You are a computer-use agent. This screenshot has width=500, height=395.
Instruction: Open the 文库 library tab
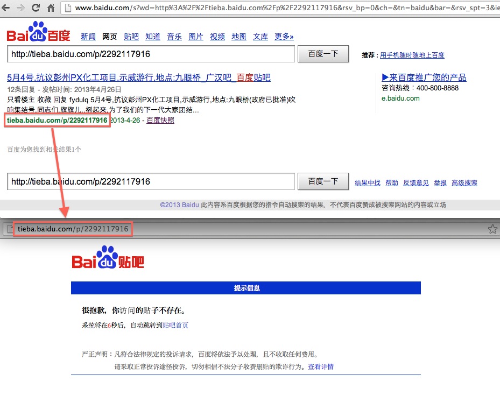click(260, 37)
